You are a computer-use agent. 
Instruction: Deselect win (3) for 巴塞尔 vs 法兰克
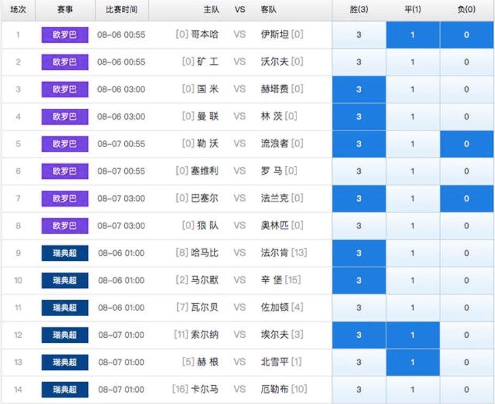tap(359, 199)
